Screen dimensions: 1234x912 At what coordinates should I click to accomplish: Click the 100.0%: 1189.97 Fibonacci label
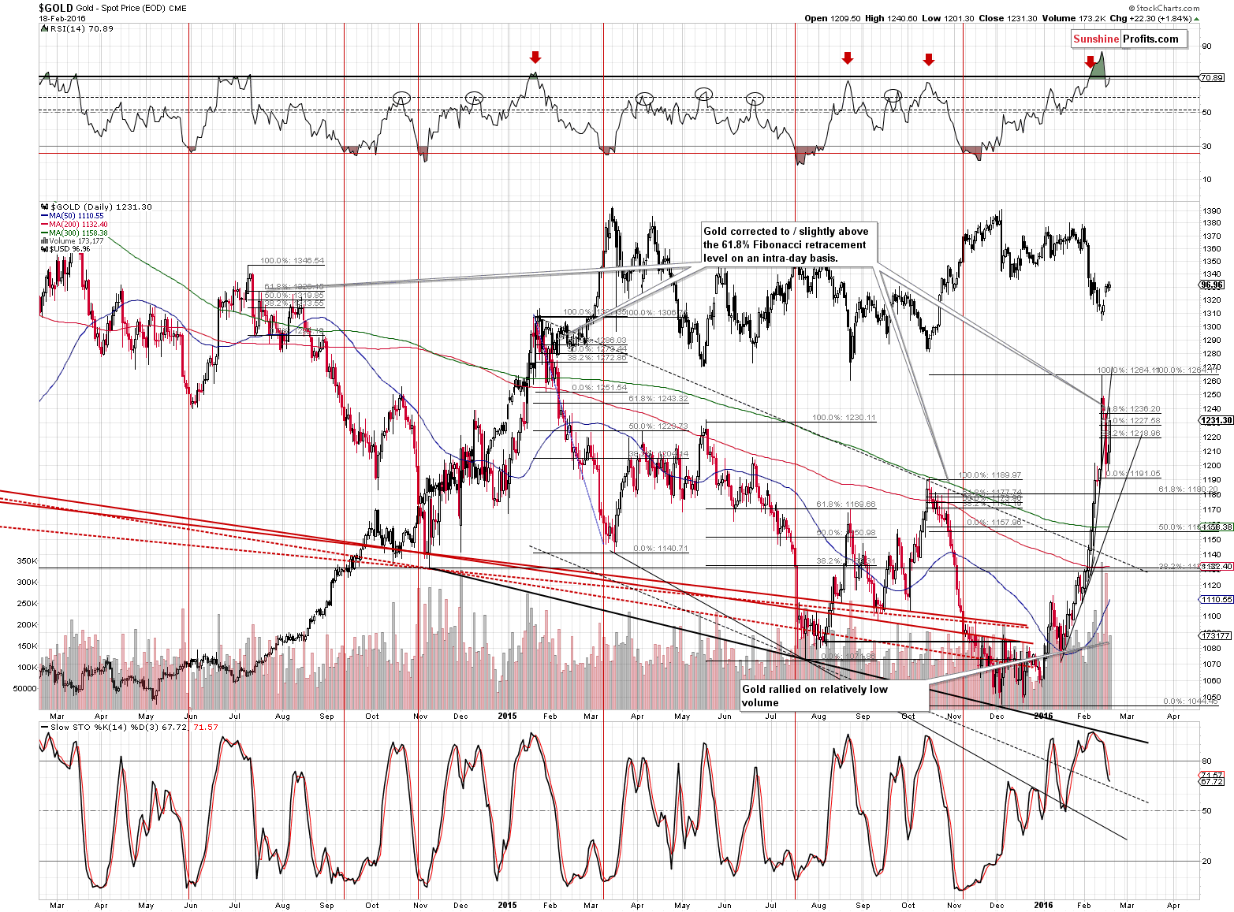click(990, 475)
